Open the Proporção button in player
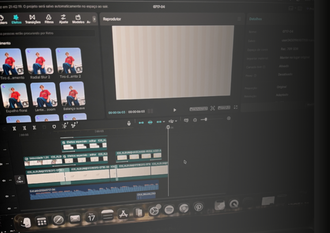The height and width of the screenshot is (233, 330). point(224,108)
